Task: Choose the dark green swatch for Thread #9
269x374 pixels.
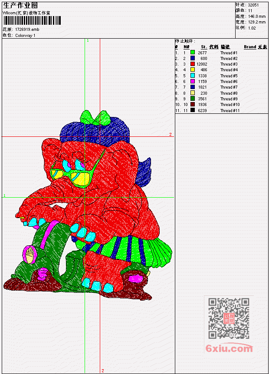Action: click(193, 99)
